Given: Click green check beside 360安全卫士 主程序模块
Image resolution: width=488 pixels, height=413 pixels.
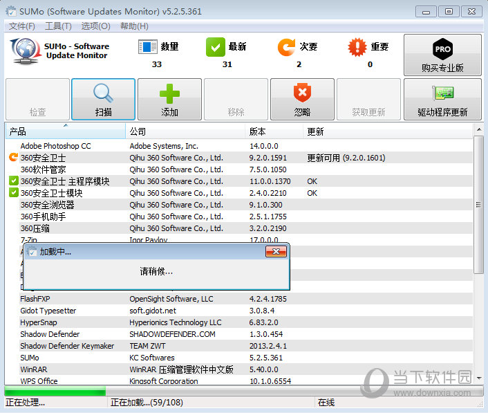Looking at the screenshot, I should click(13, 181).
